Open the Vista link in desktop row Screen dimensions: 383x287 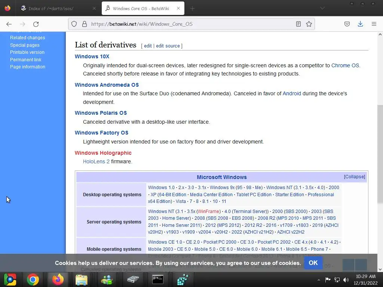coord(181,201)
